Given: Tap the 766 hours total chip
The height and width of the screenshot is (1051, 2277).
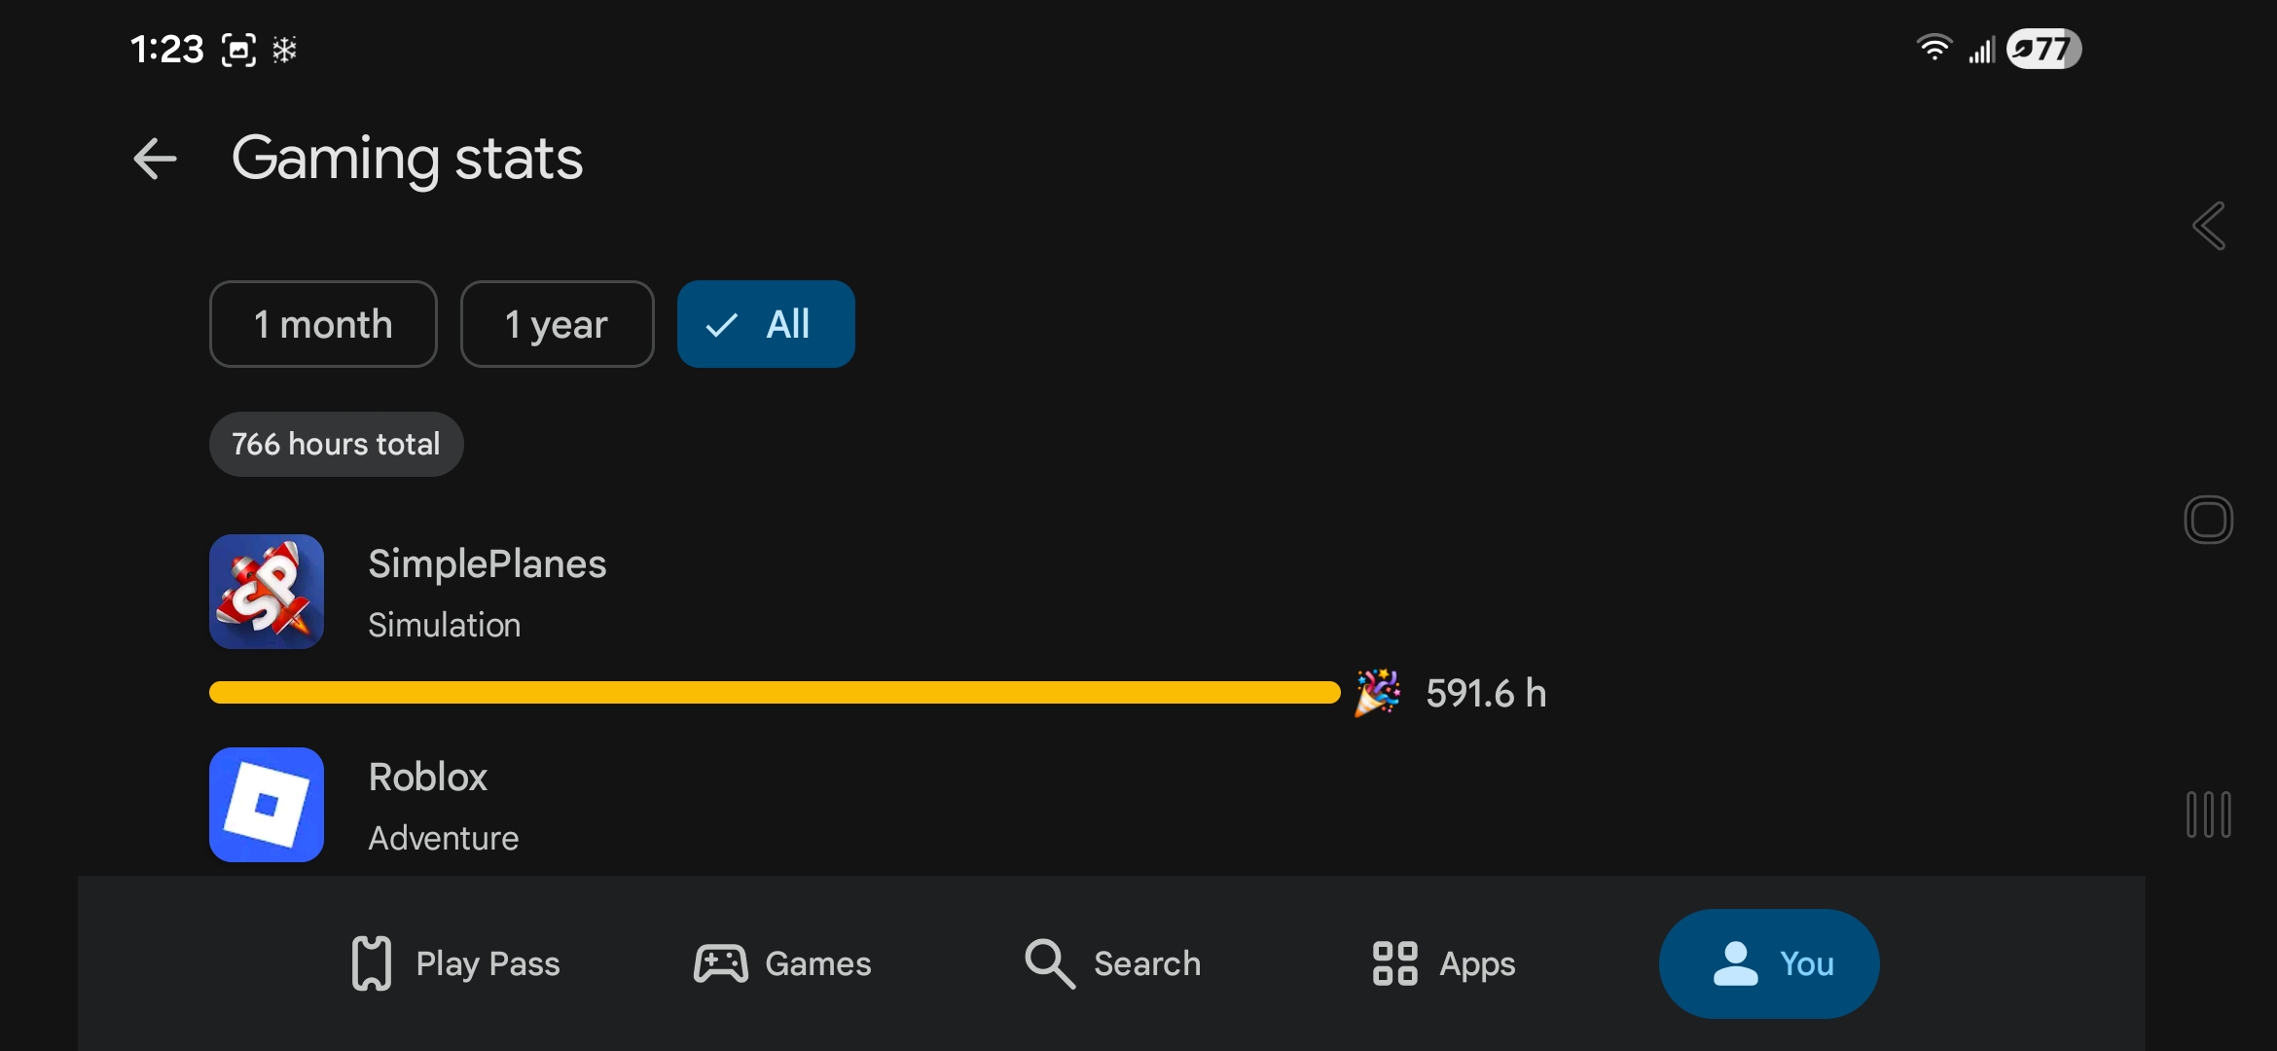Looking at the screenshot, I should pos(336,444).
